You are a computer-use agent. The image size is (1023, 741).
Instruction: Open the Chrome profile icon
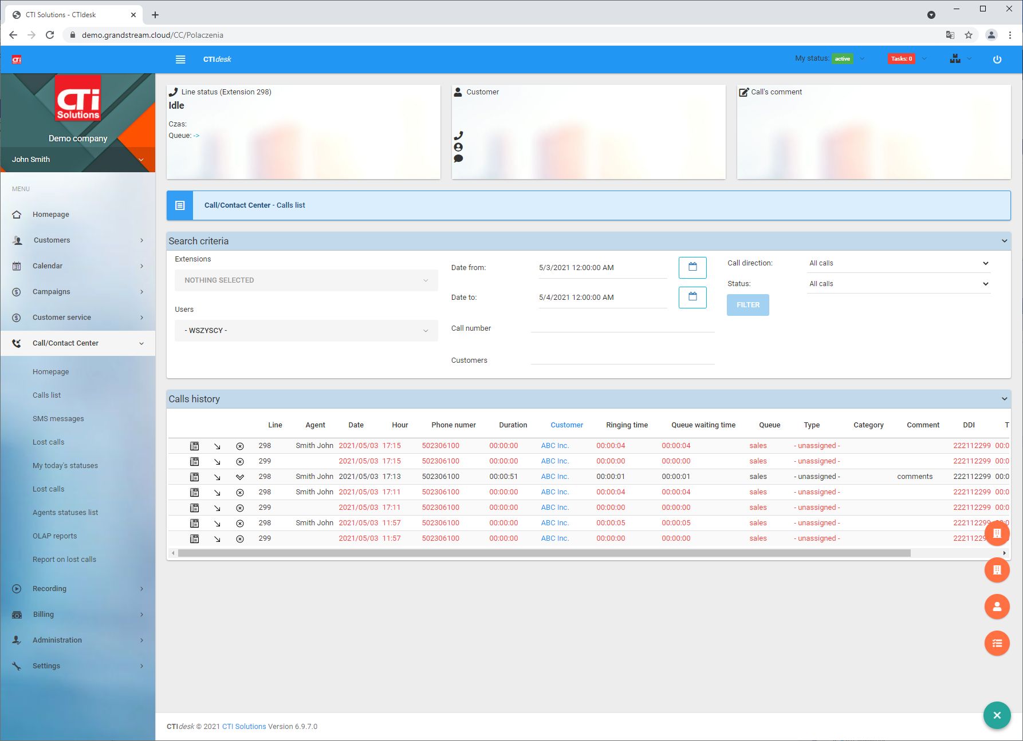click(x=991, y=35)
